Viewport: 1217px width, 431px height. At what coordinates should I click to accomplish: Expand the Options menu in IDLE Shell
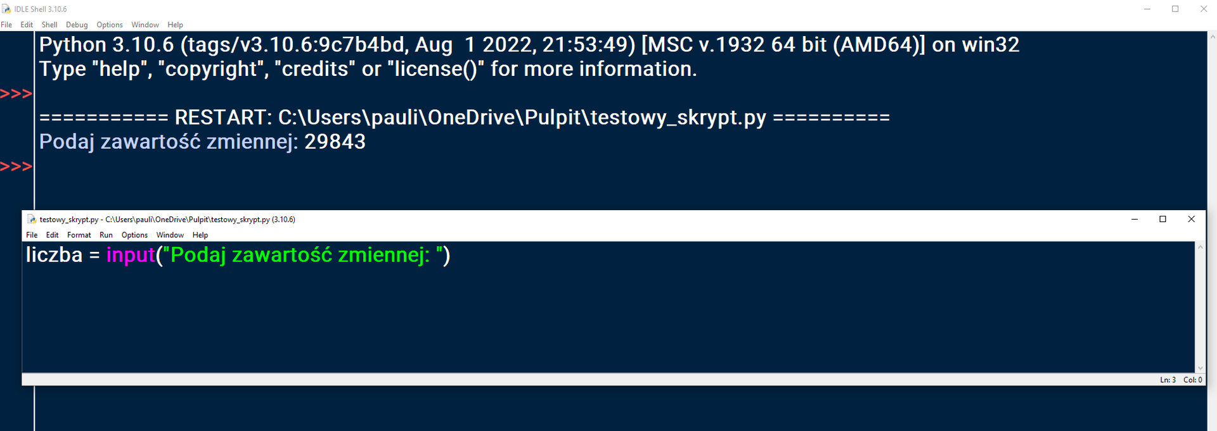pyautogui.click(x=110, y=25)
